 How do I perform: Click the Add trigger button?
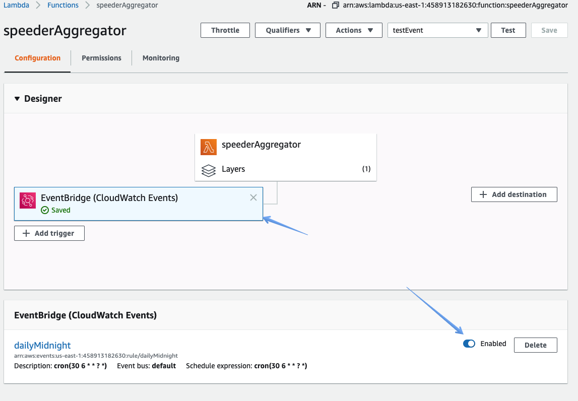pos(49,233)
